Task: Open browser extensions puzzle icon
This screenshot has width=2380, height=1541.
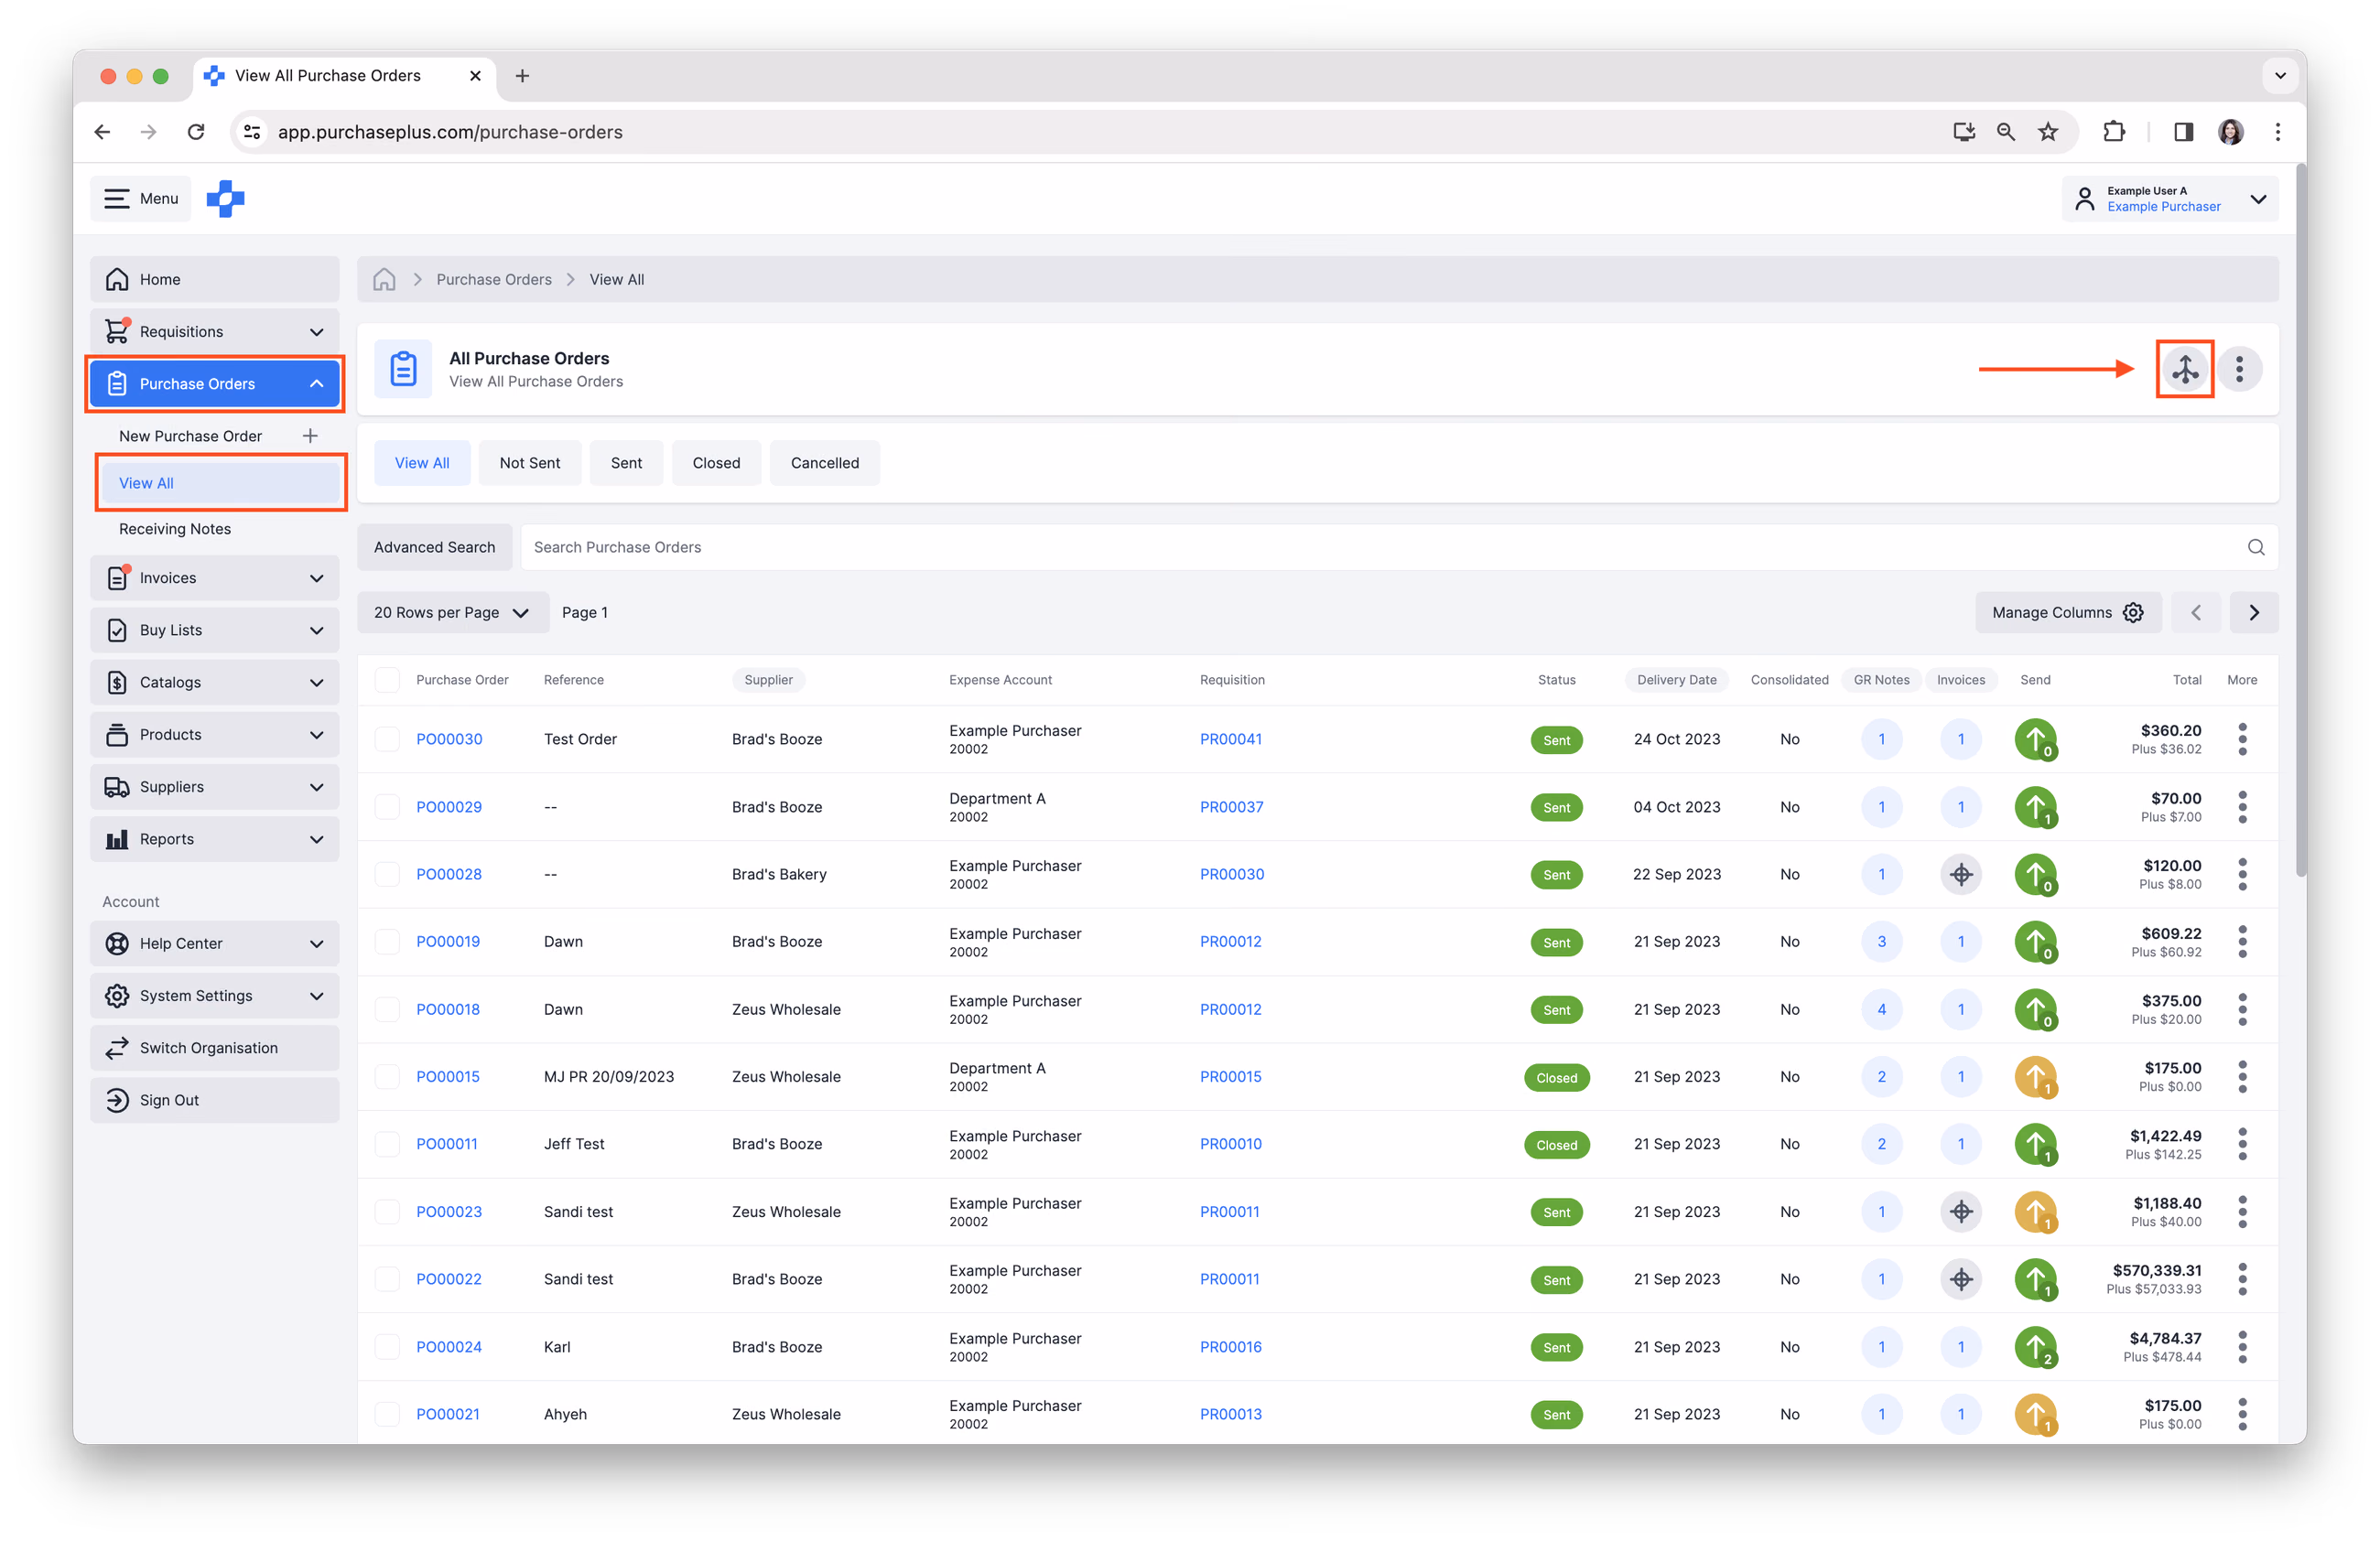Action: click(2113, 132)
